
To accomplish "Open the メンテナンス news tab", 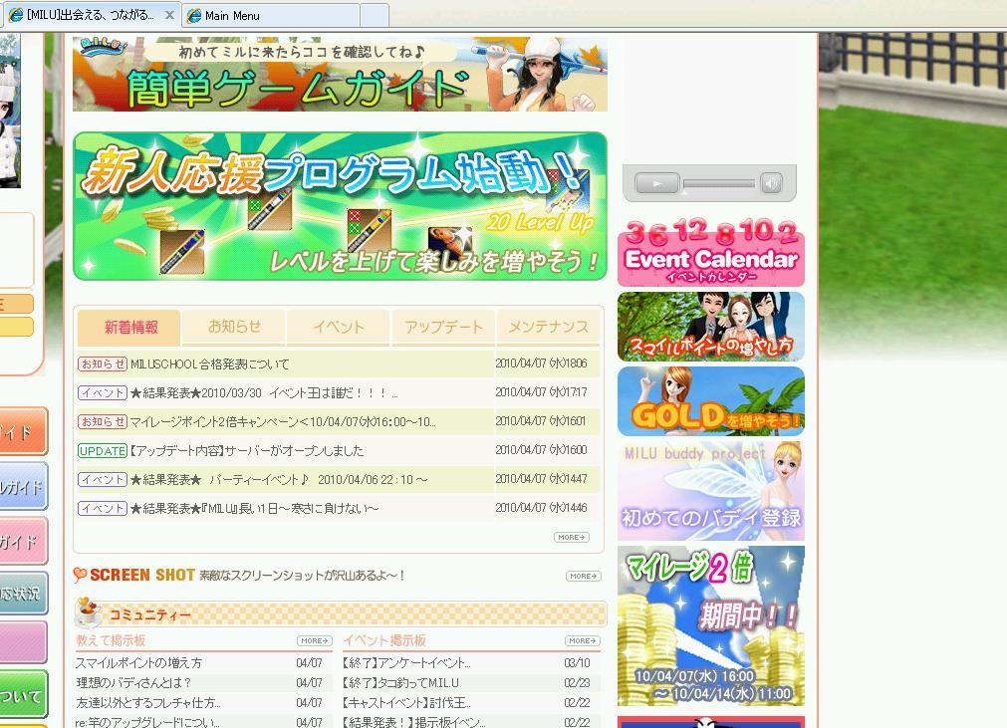I will pos(548,327).
